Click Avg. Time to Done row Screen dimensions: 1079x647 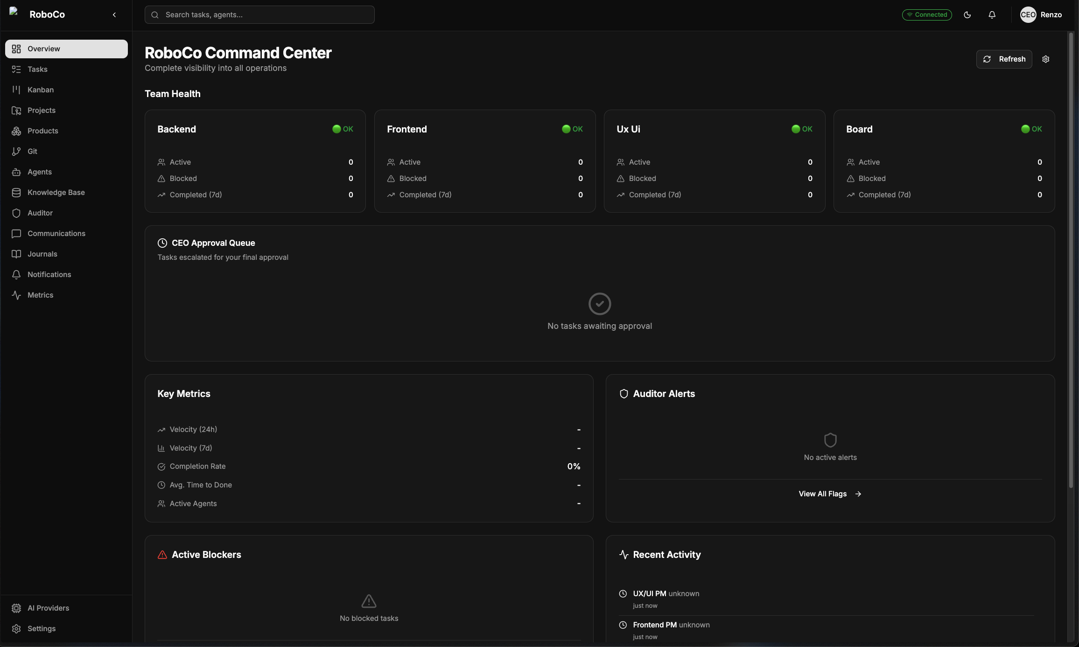(369, 485)
